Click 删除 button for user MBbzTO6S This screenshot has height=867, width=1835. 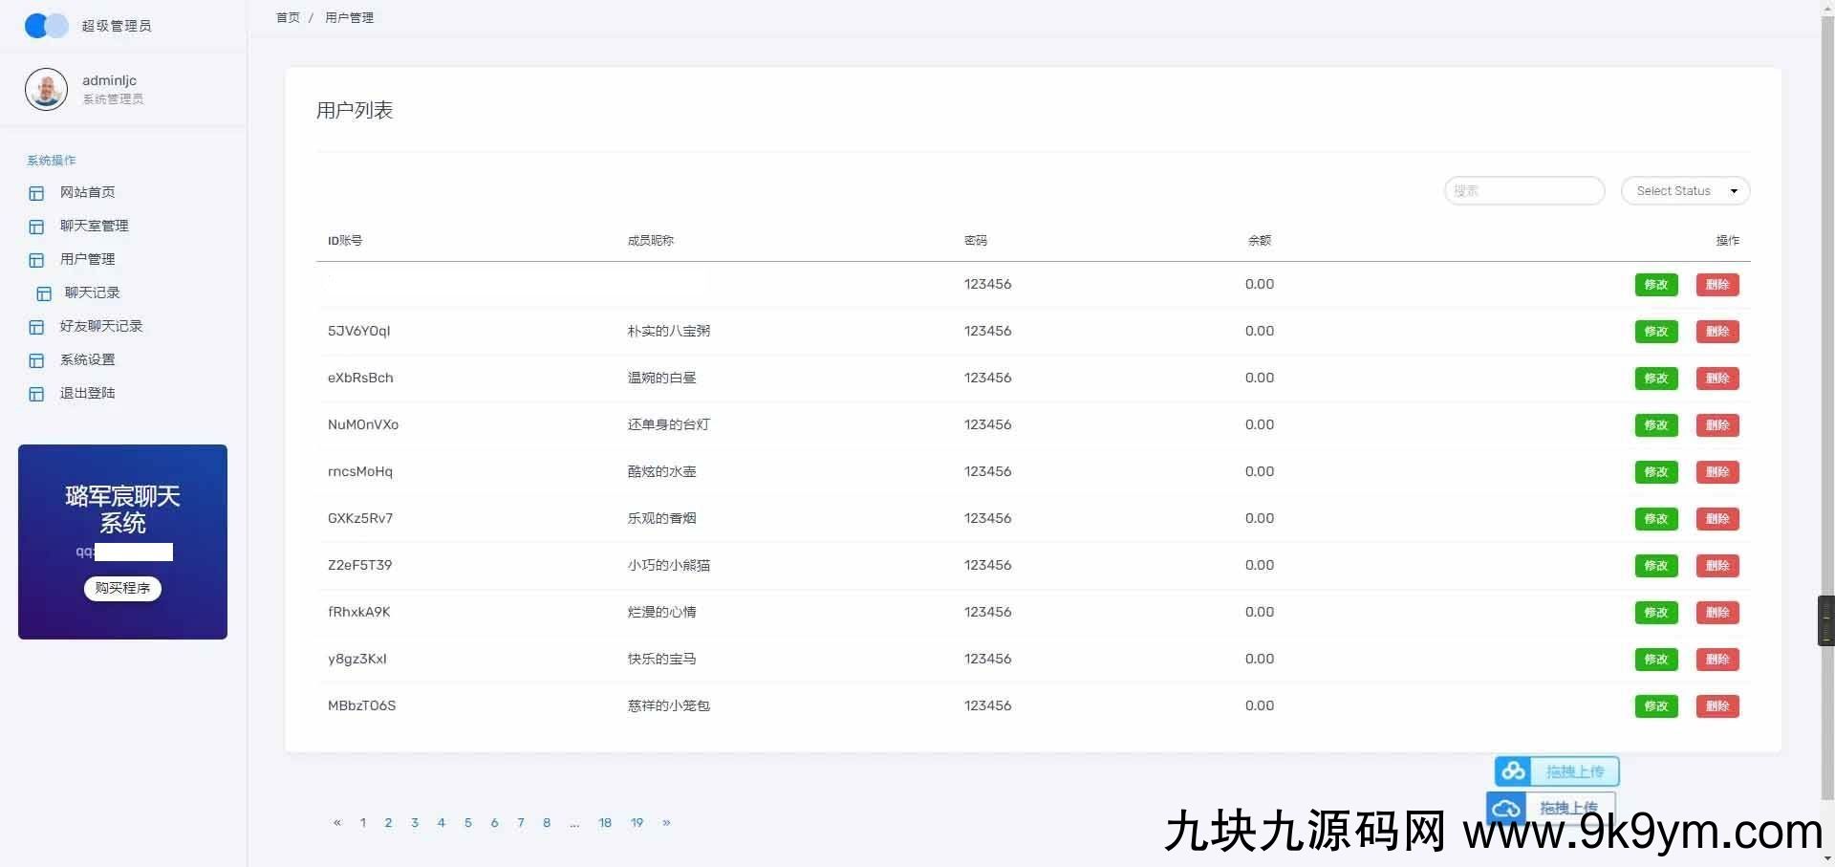pos(1716,706)
